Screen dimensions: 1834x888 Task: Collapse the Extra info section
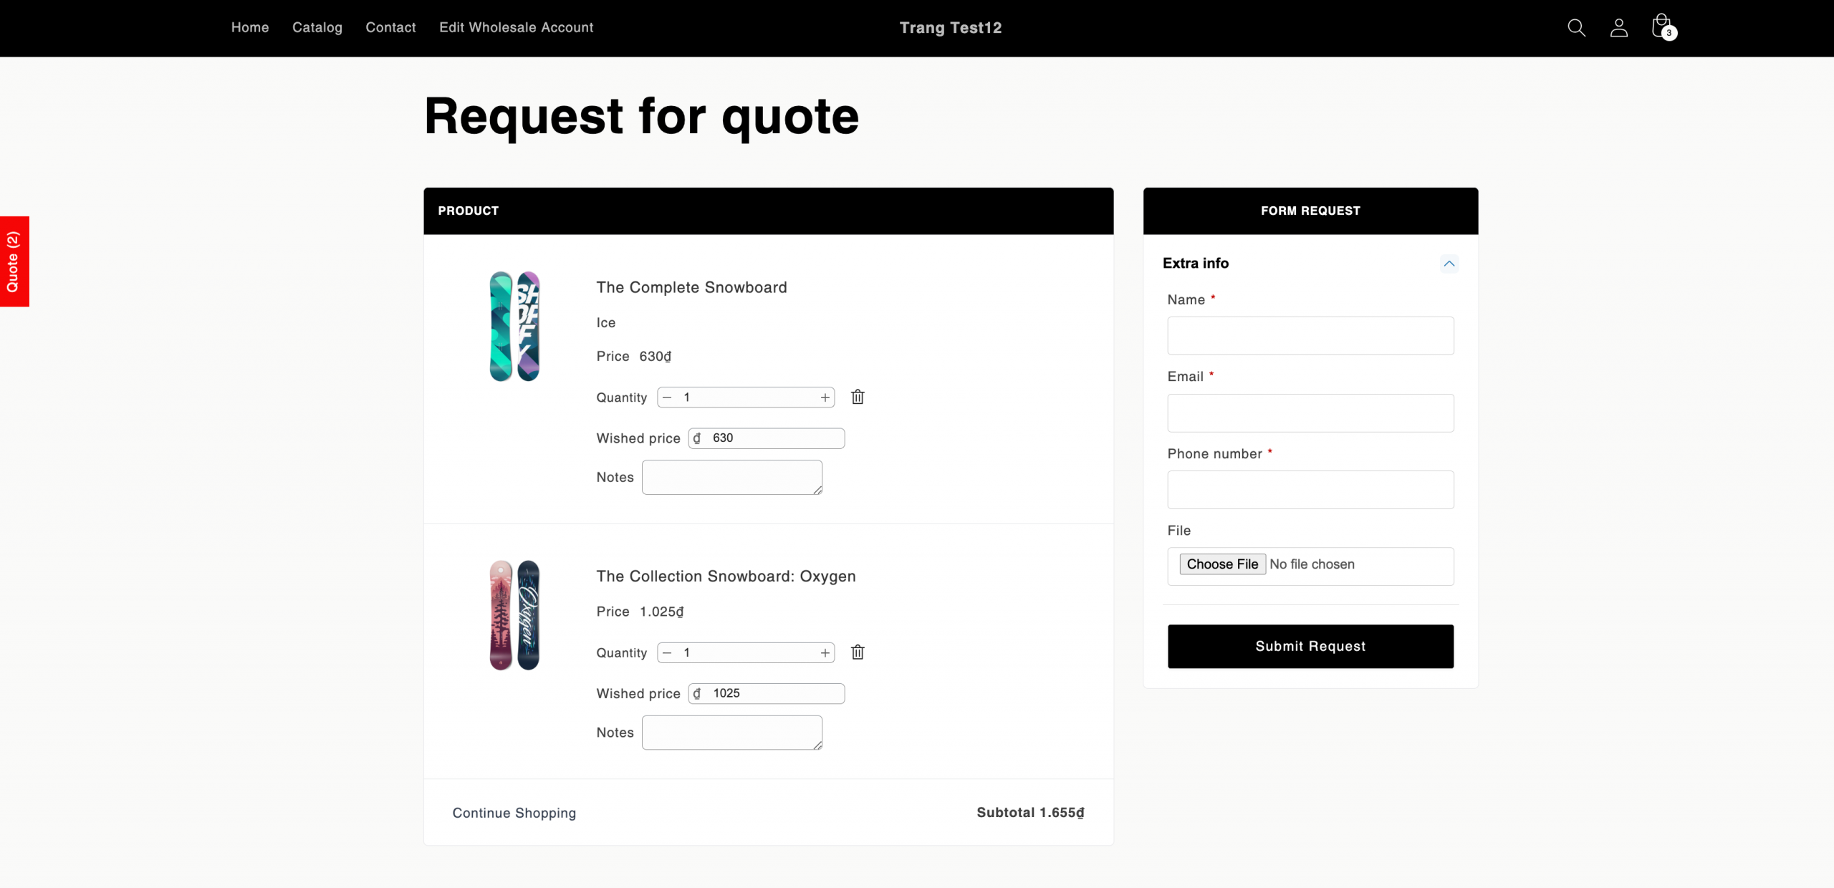tap(1449, 264)
